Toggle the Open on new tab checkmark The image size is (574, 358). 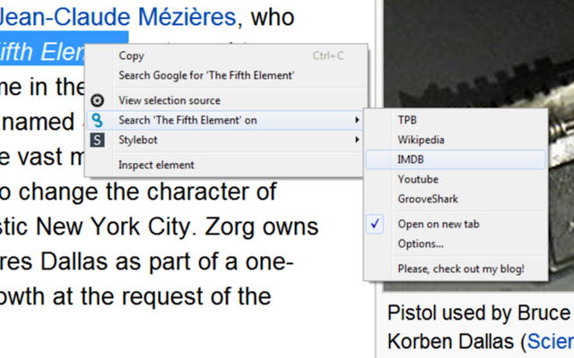coord(377,224)
